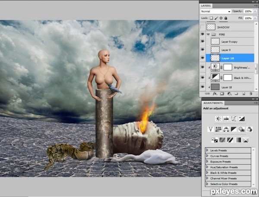Viewport: 259px width, 197px height.
Task: Click the FIRE group folder icon
Action: click(x=214, y=34)
